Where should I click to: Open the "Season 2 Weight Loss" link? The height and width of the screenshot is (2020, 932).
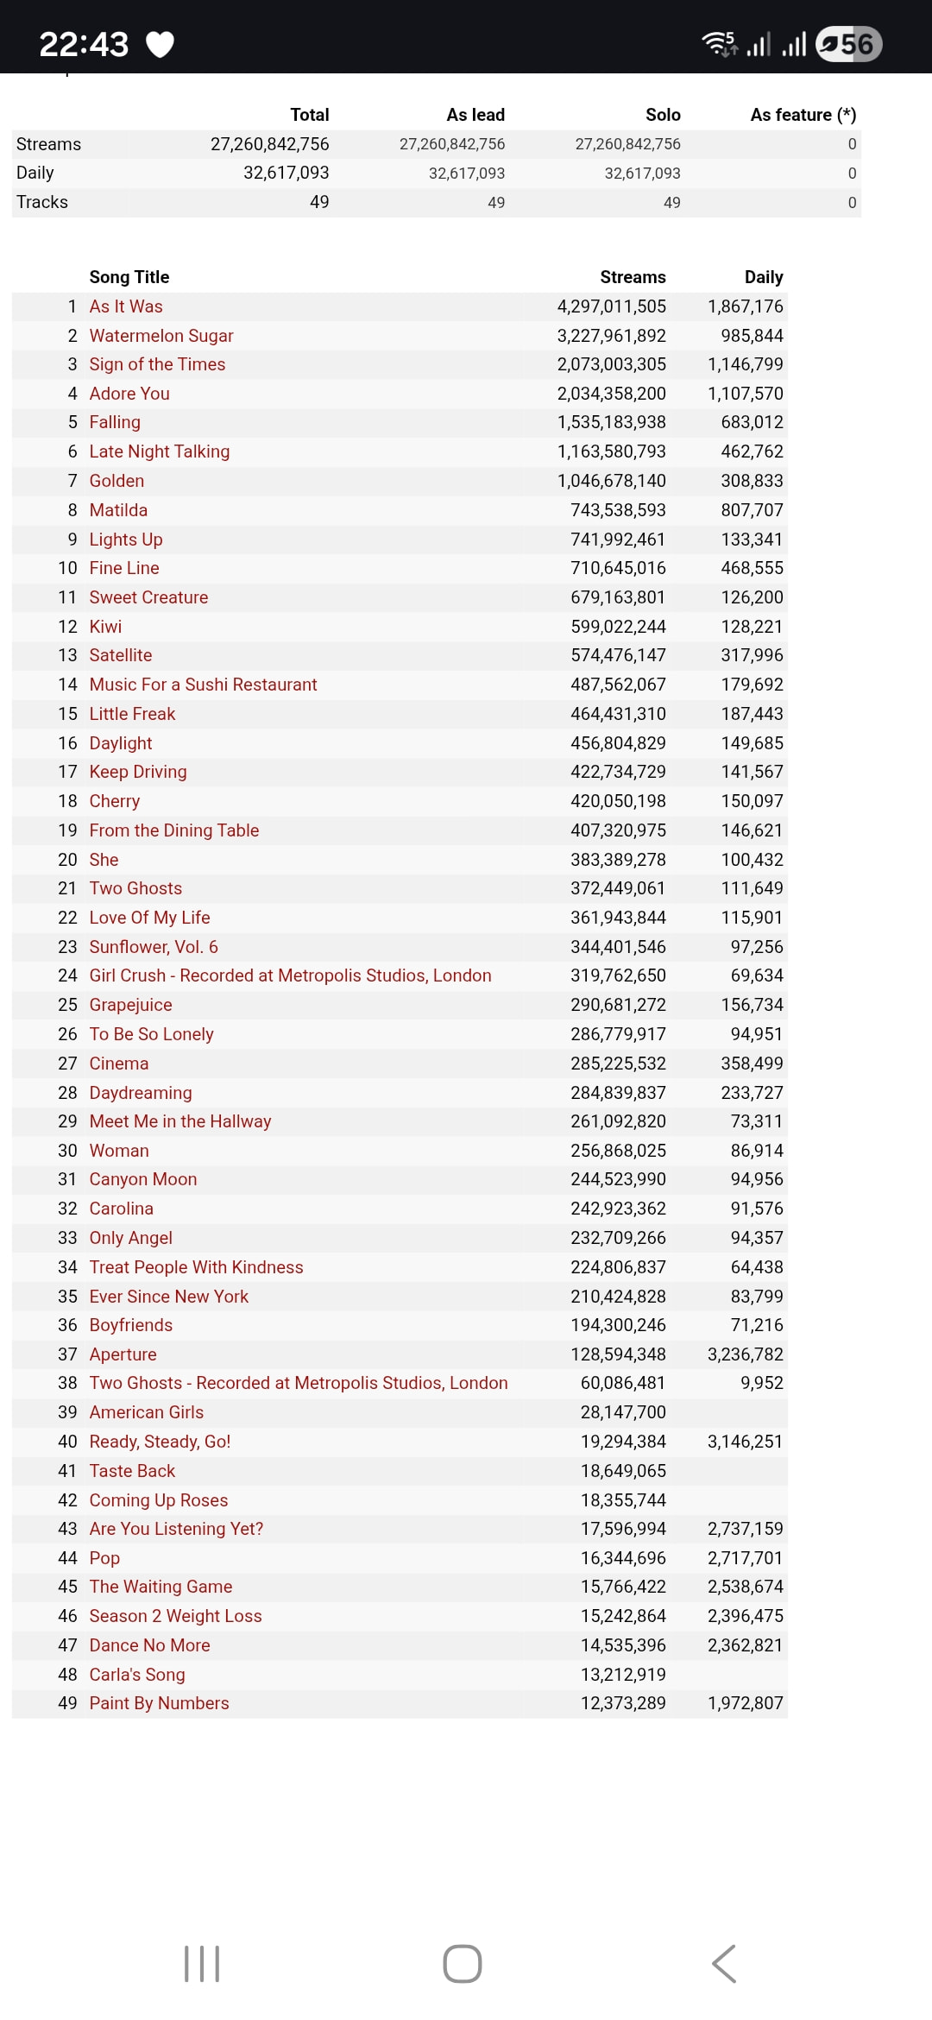click(175, 1616)
